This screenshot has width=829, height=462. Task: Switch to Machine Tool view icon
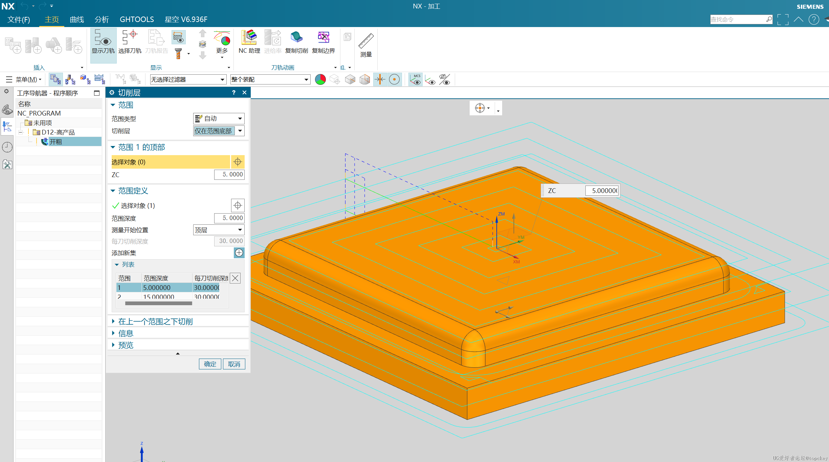[70, 79]
